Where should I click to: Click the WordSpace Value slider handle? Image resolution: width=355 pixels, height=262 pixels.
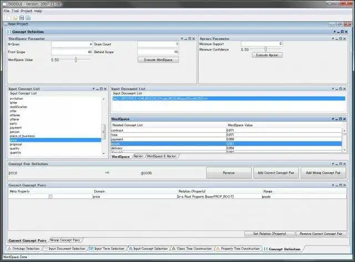click(x=76, y=60)
